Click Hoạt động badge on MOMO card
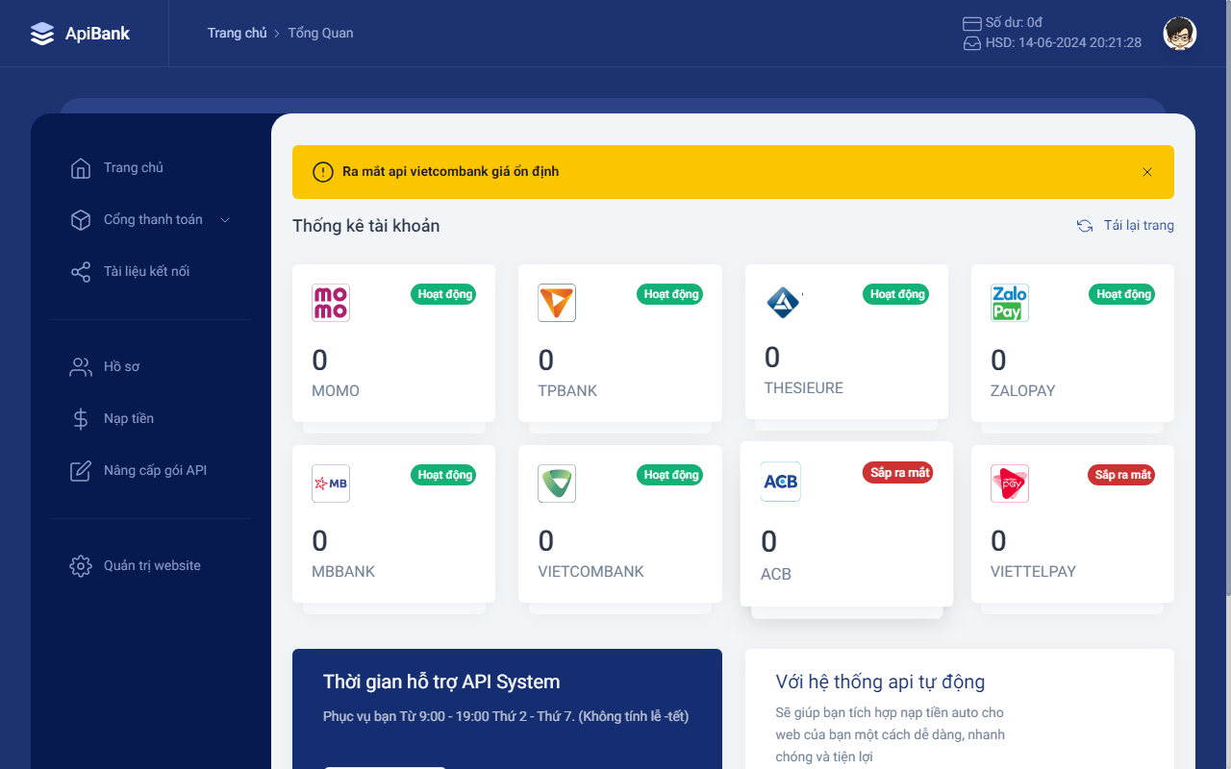1231x769 pixels. (444, 294)
